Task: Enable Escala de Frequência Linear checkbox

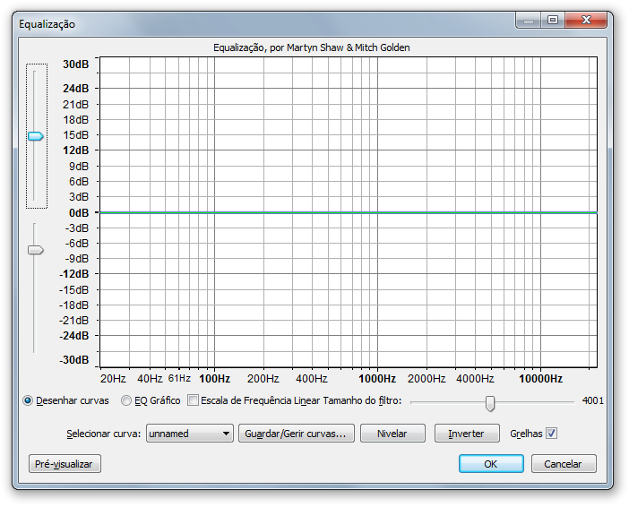Action: (x=193, y=400)
